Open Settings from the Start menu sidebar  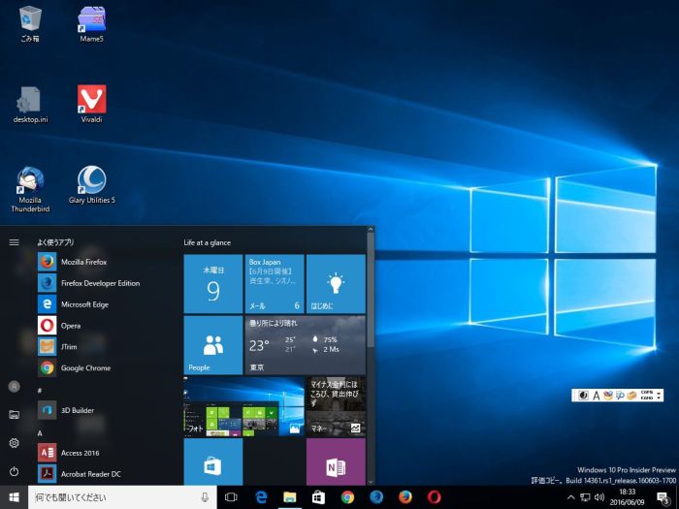14,443
